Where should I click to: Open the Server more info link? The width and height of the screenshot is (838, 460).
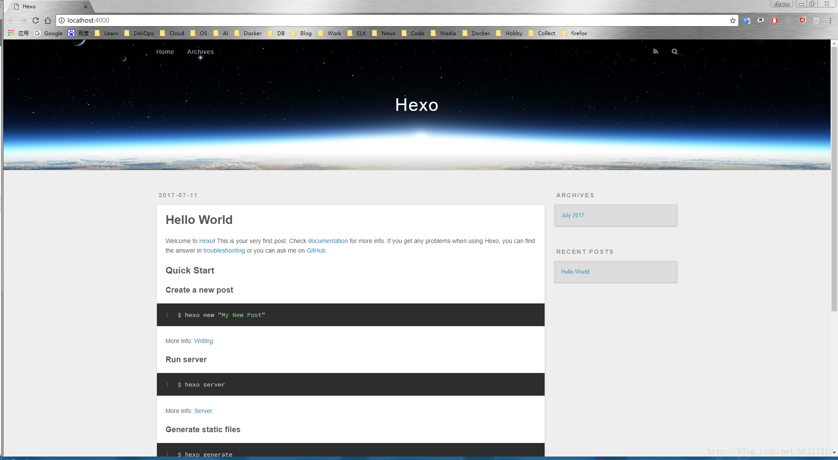point(203,411)
